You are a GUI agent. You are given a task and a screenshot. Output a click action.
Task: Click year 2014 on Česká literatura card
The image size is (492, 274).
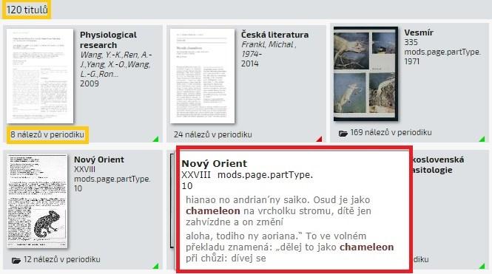point(250,64)
